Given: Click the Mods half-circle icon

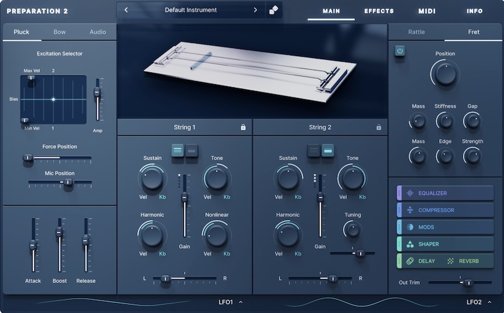Looking at the screenshot, I should click(410, 227).
